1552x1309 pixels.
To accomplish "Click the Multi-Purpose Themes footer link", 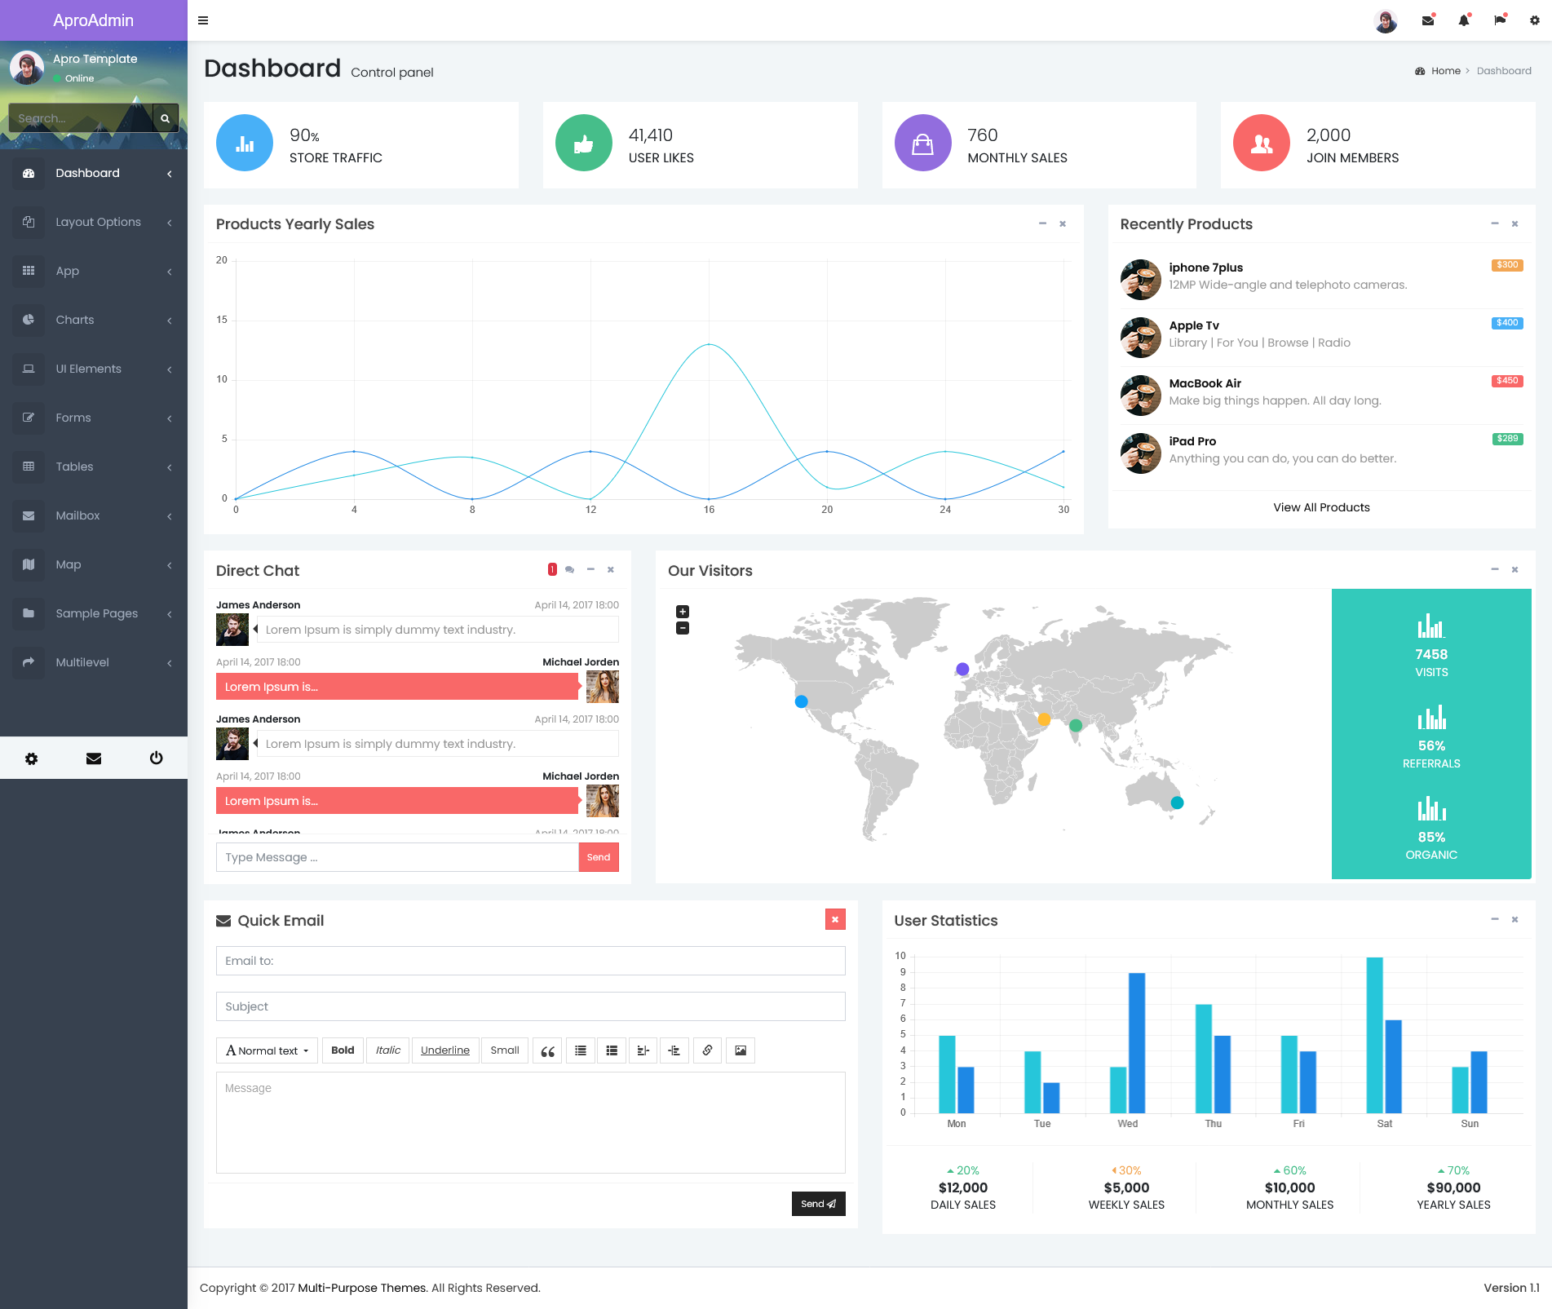I will tap(361, 1288).
